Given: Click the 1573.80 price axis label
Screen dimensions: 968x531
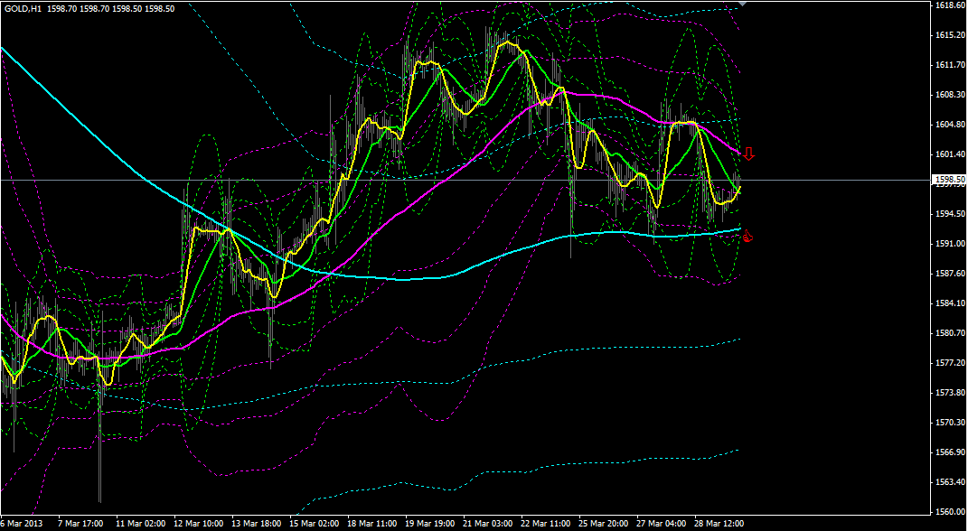Looking at the screenshot, I should point(950,393).
